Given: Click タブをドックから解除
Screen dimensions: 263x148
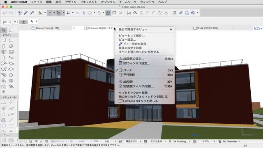Looking at the screenshot, I should [144, 93].
